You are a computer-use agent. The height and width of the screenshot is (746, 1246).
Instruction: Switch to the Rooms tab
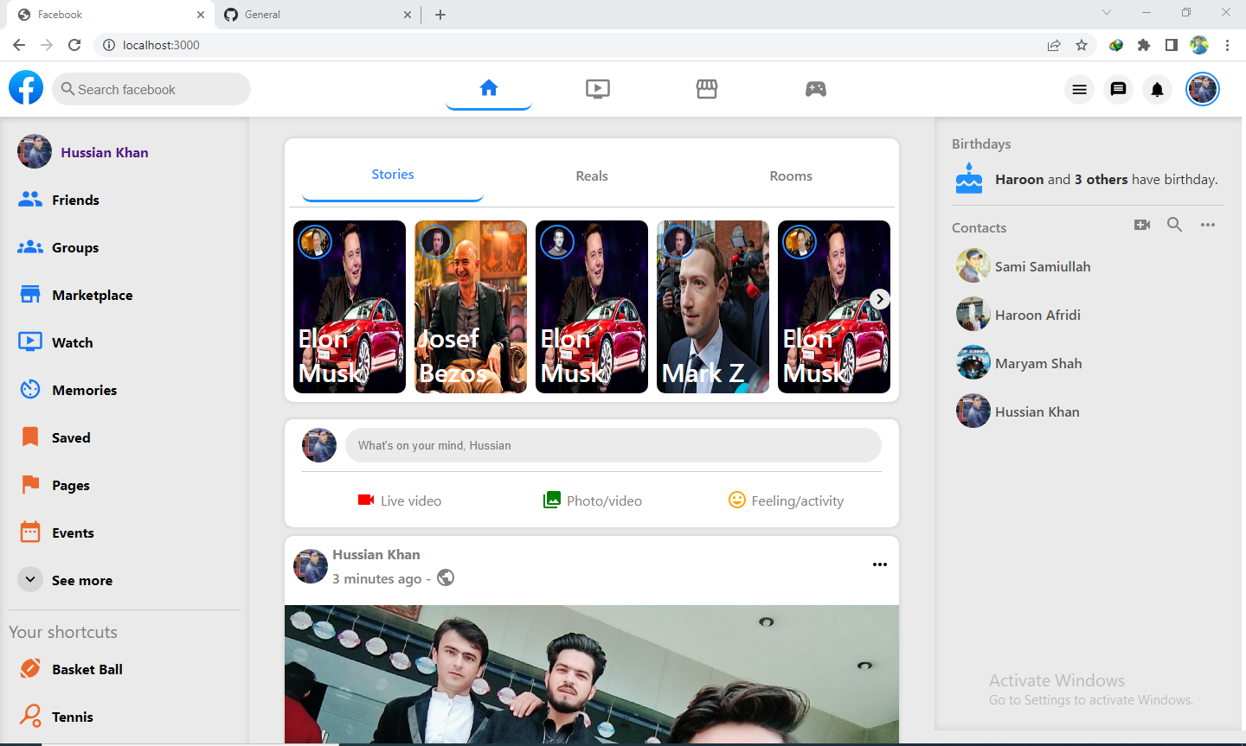(791, 176)
